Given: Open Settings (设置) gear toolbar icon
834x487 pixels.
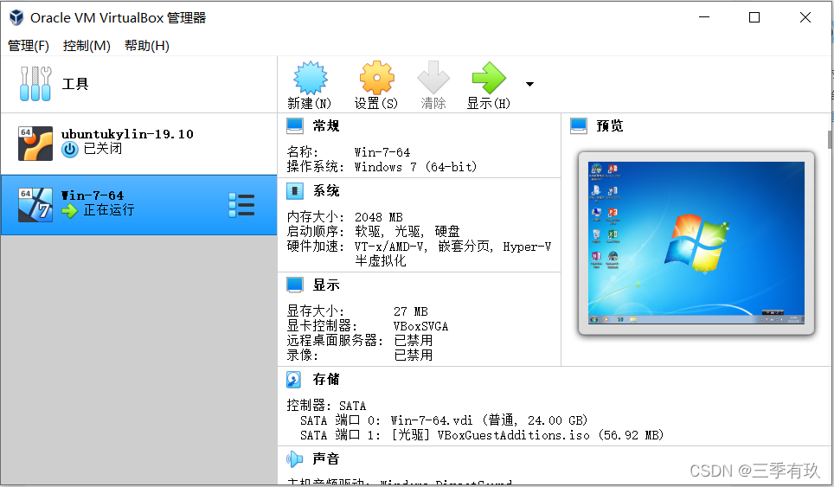Looking at the screenshot, I should click(x=376, y=78).
